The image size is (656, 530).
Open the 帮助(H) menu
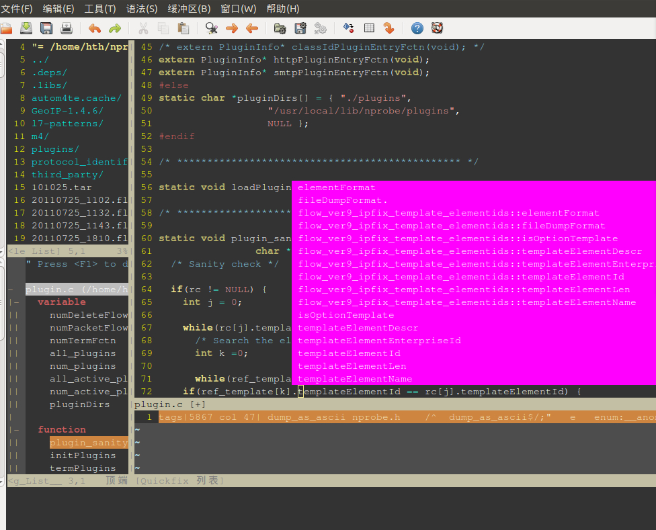click(x=283, y=9)
